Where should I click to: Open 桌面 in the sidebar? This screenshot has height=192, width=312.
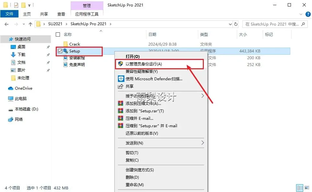[21, 47]
